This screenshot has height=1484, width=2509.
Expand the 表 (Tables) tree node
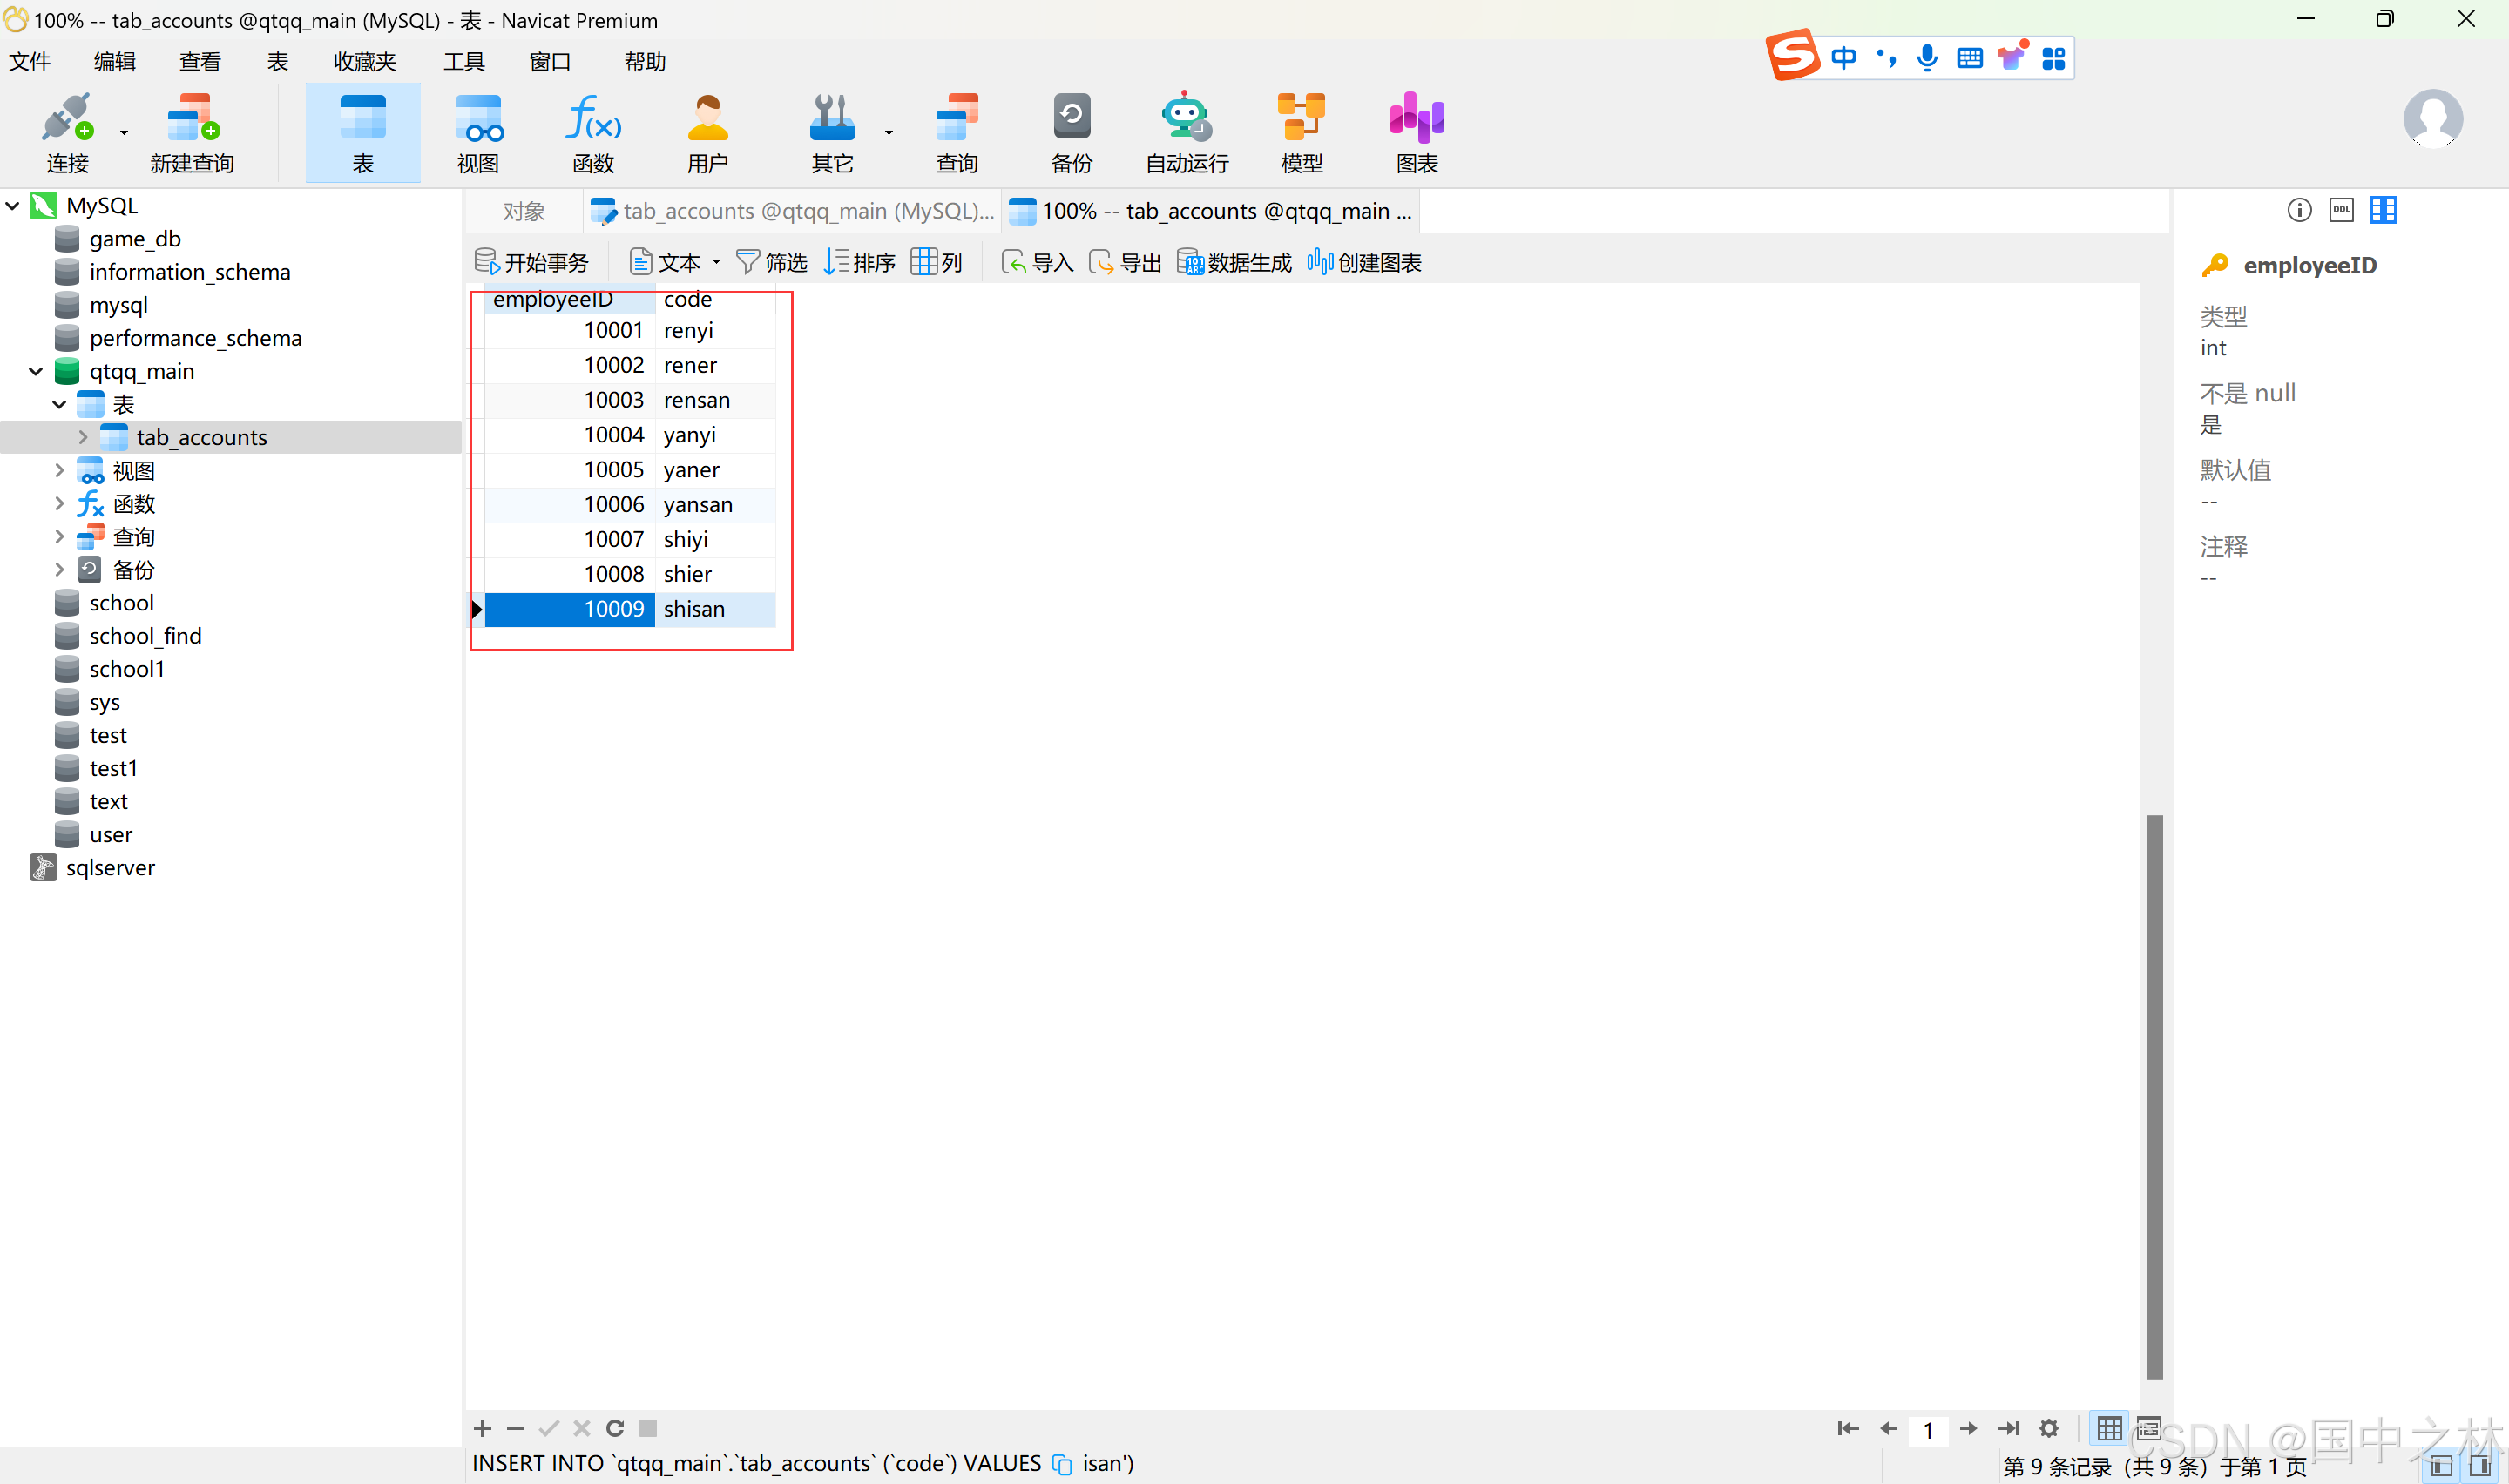click(x=60, y=403)
